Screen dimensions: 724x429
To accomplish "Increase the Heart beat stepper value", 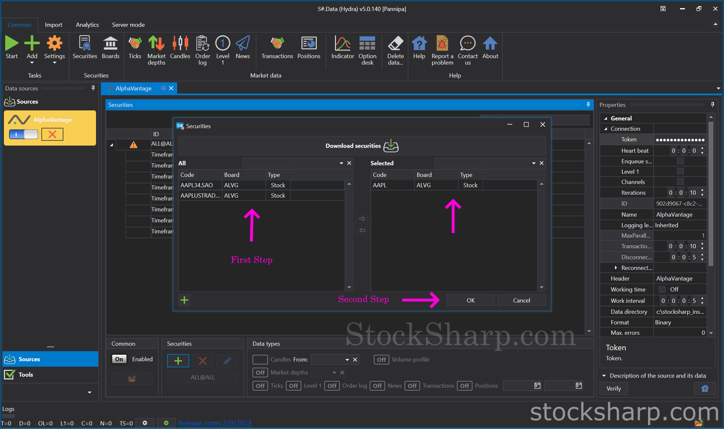I will tap(702, 148).
